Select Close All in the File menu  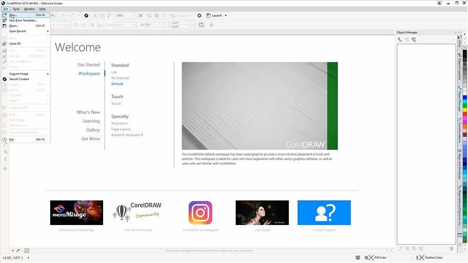click(x=15, y=43)
